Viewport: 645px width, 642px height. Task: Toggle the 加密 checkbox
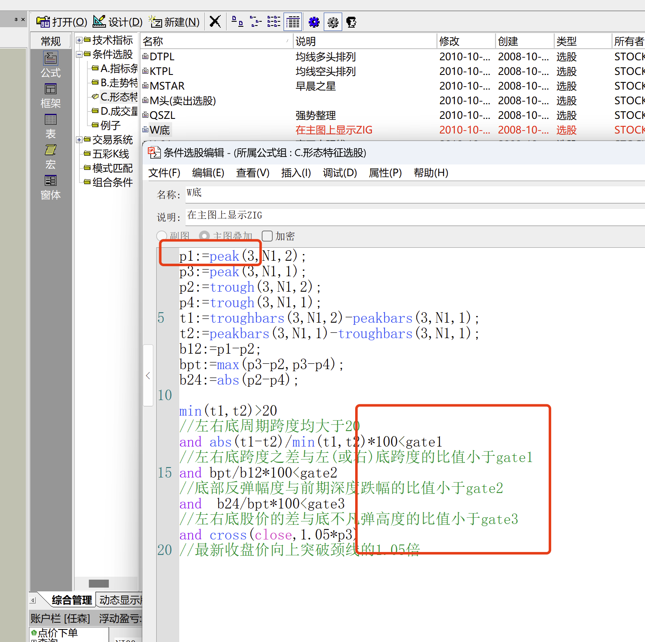point(267,236)
